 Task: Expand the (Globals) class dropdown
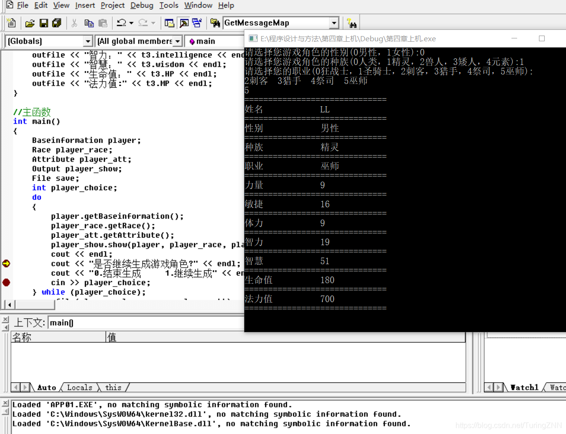[x=88, y=41]
